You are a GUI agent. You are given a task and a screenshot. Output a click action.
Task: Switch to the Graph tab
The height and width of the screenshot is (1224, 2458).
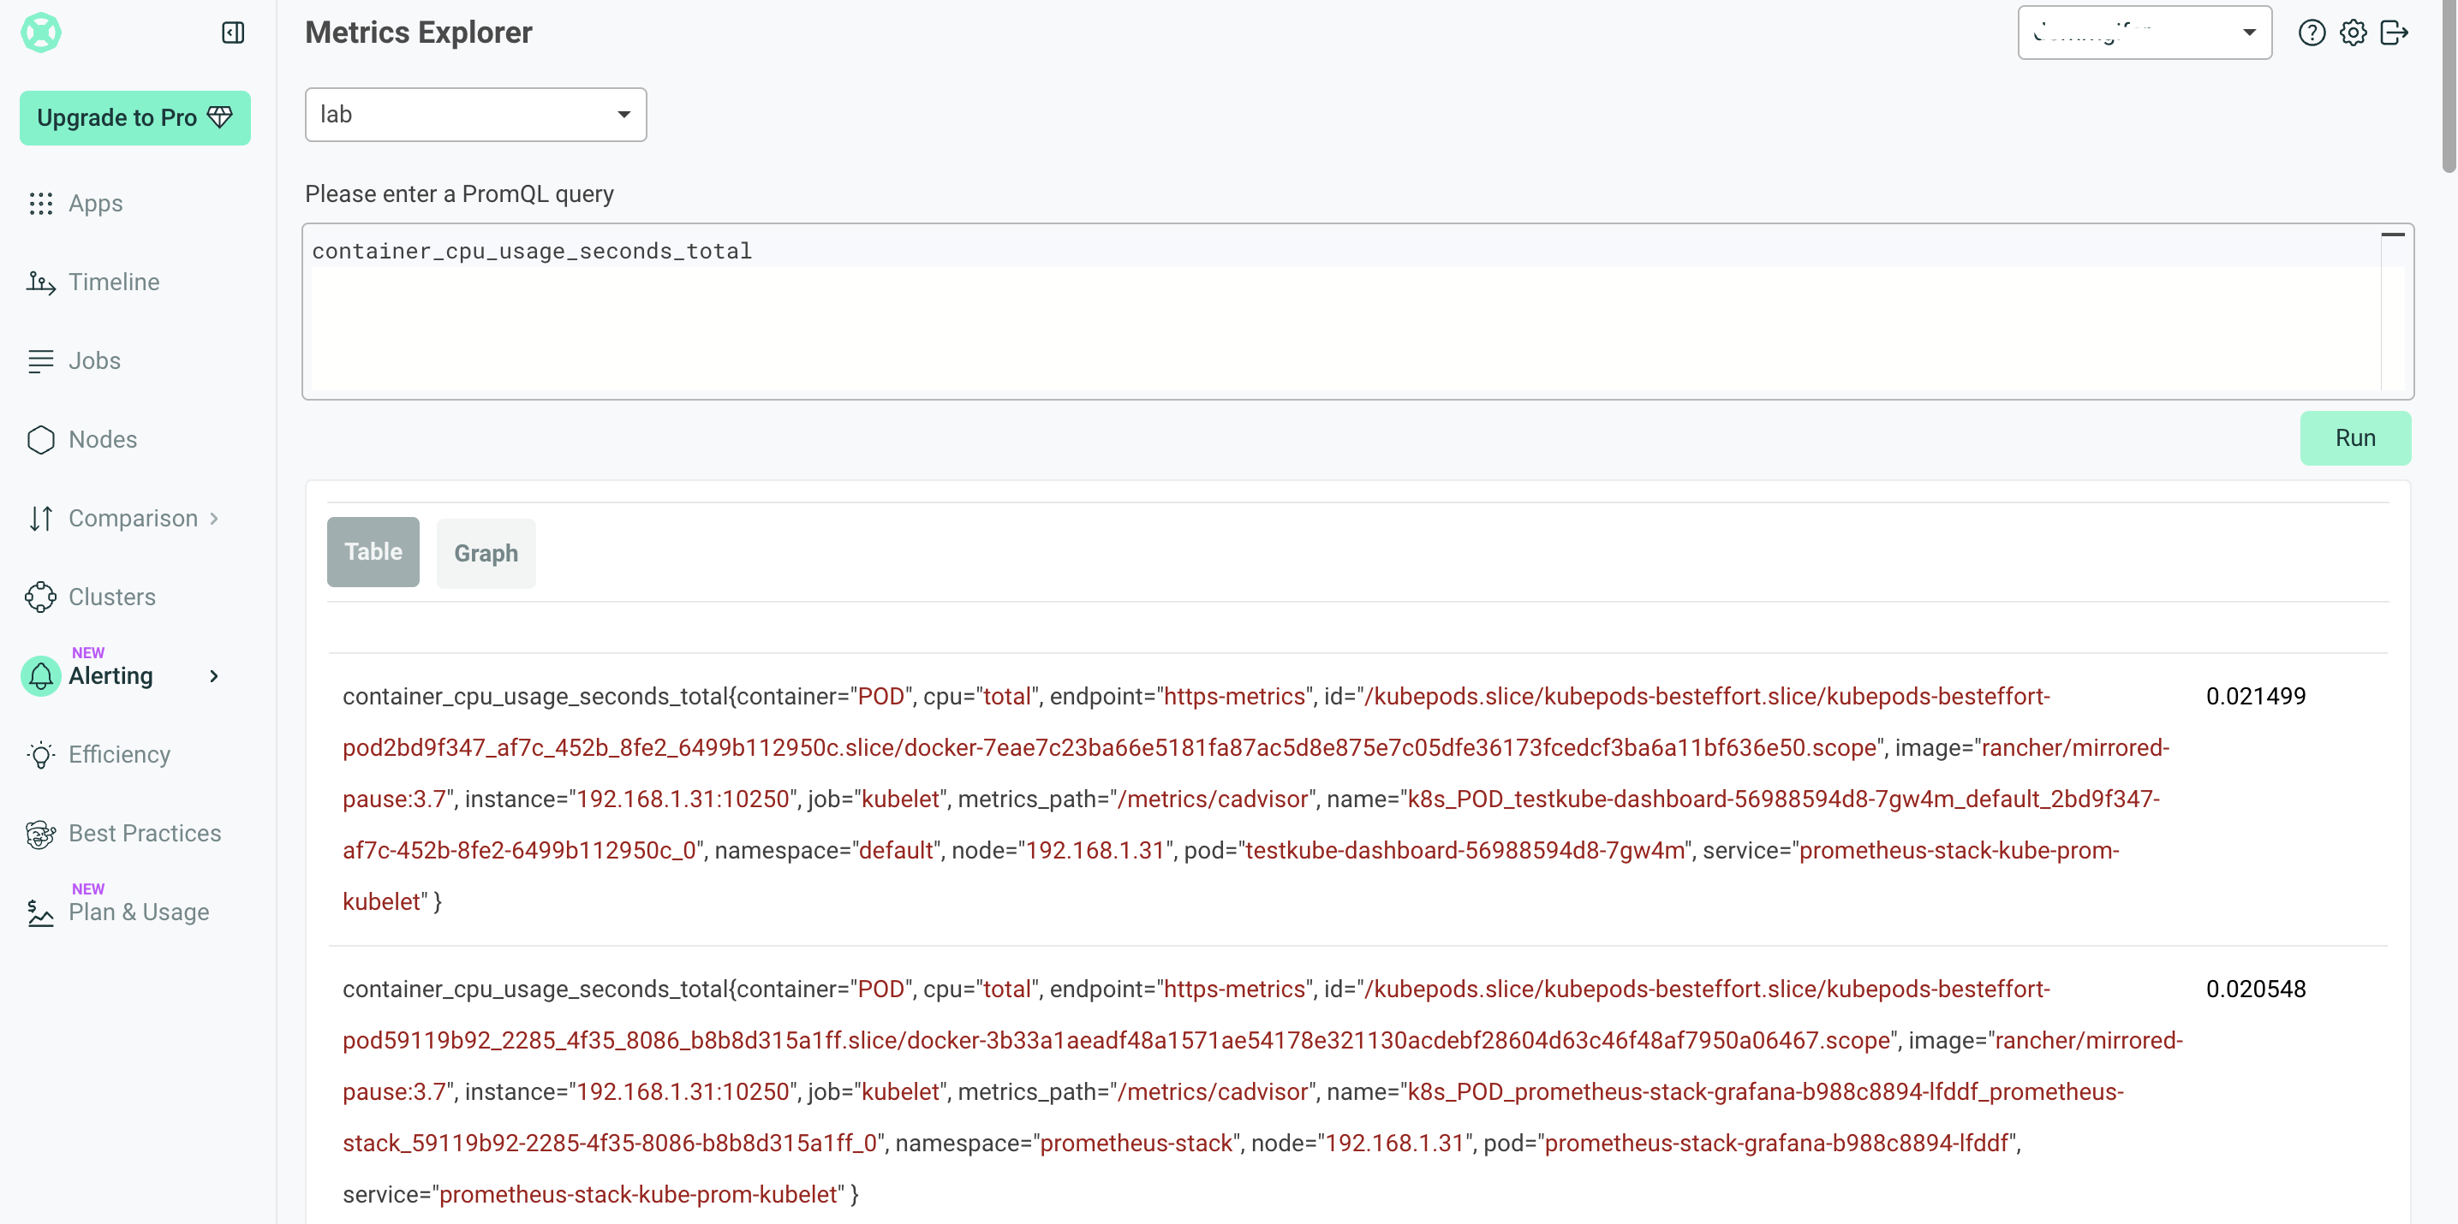(x=486, y=553)
